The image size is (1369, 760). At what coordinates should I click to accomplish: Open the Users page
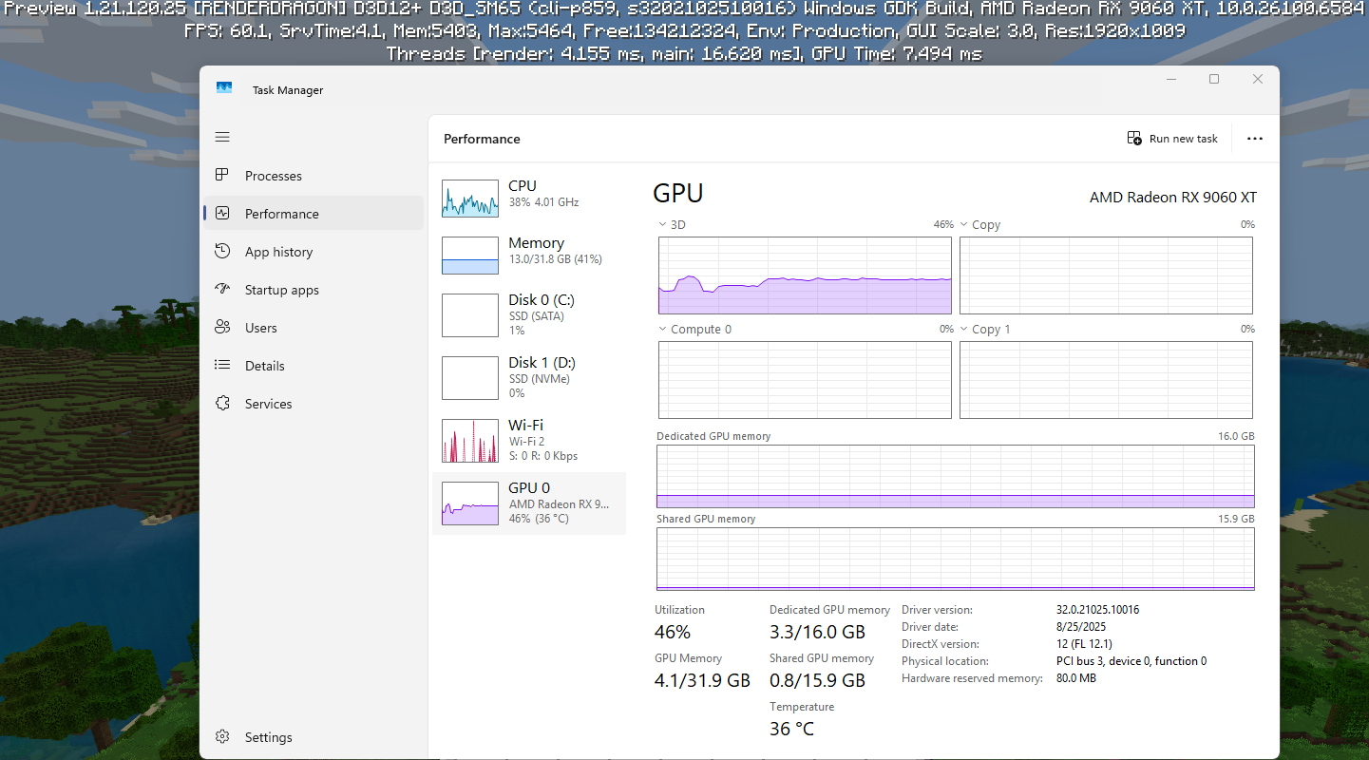(x=314, y=328)
